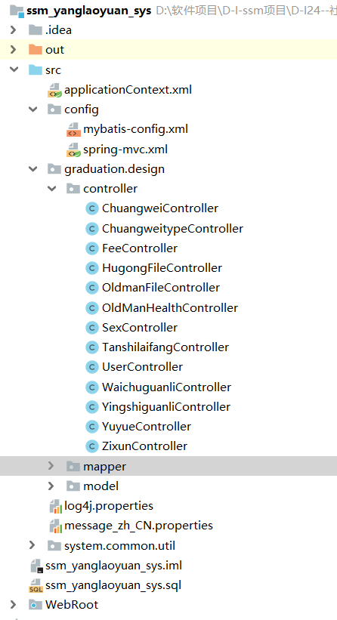Click the applicationContext.xml Spring config icon
Screen dimensions: 337x620
[x=55, y=90]
